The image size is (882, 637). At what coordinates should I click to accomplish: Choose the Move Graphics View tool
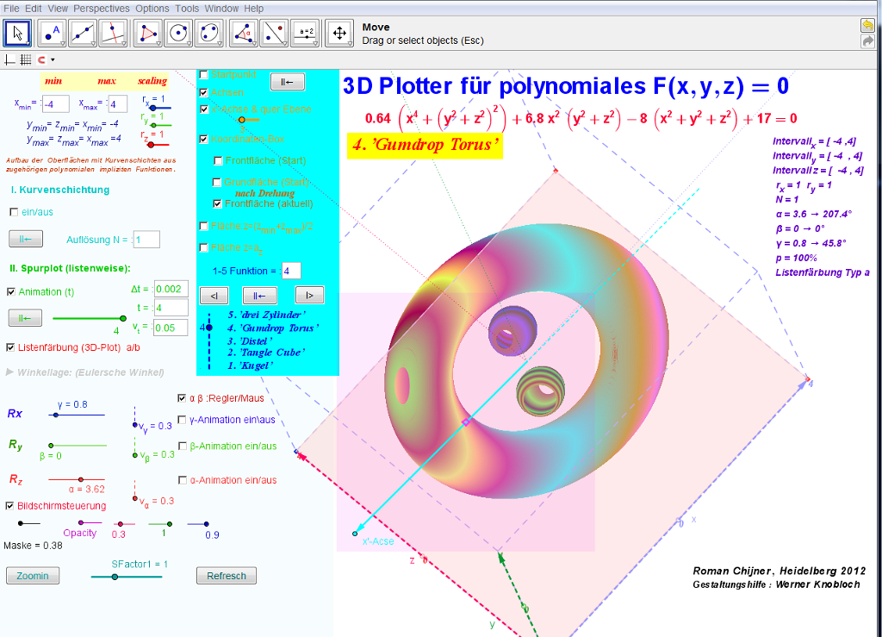point(339,33)
